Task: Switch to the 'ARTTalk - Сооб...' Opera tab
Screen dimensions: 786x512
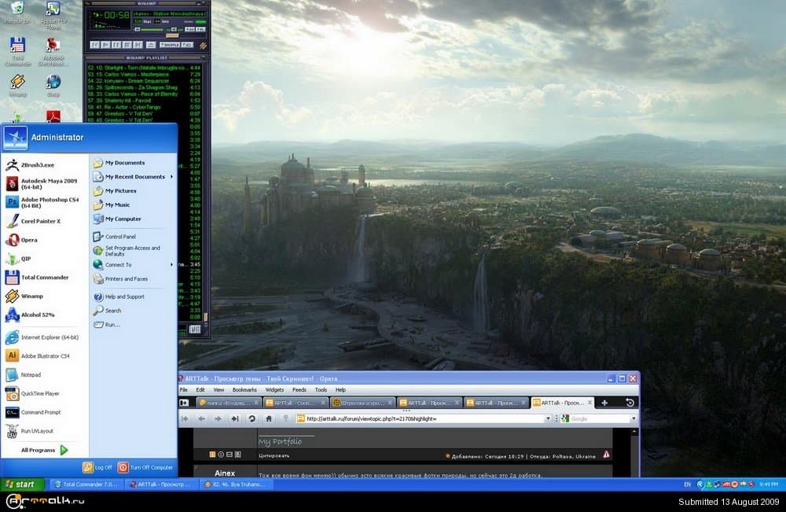Action: (295, 403)
